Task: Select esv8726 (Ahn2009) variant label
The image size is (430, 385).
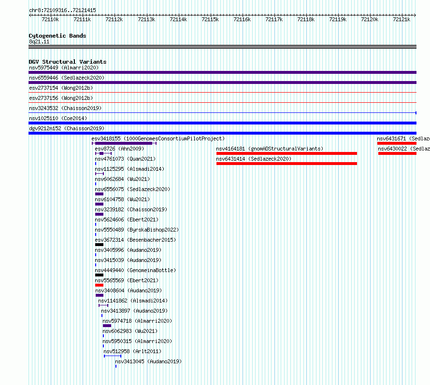Action: click(119, 149)
